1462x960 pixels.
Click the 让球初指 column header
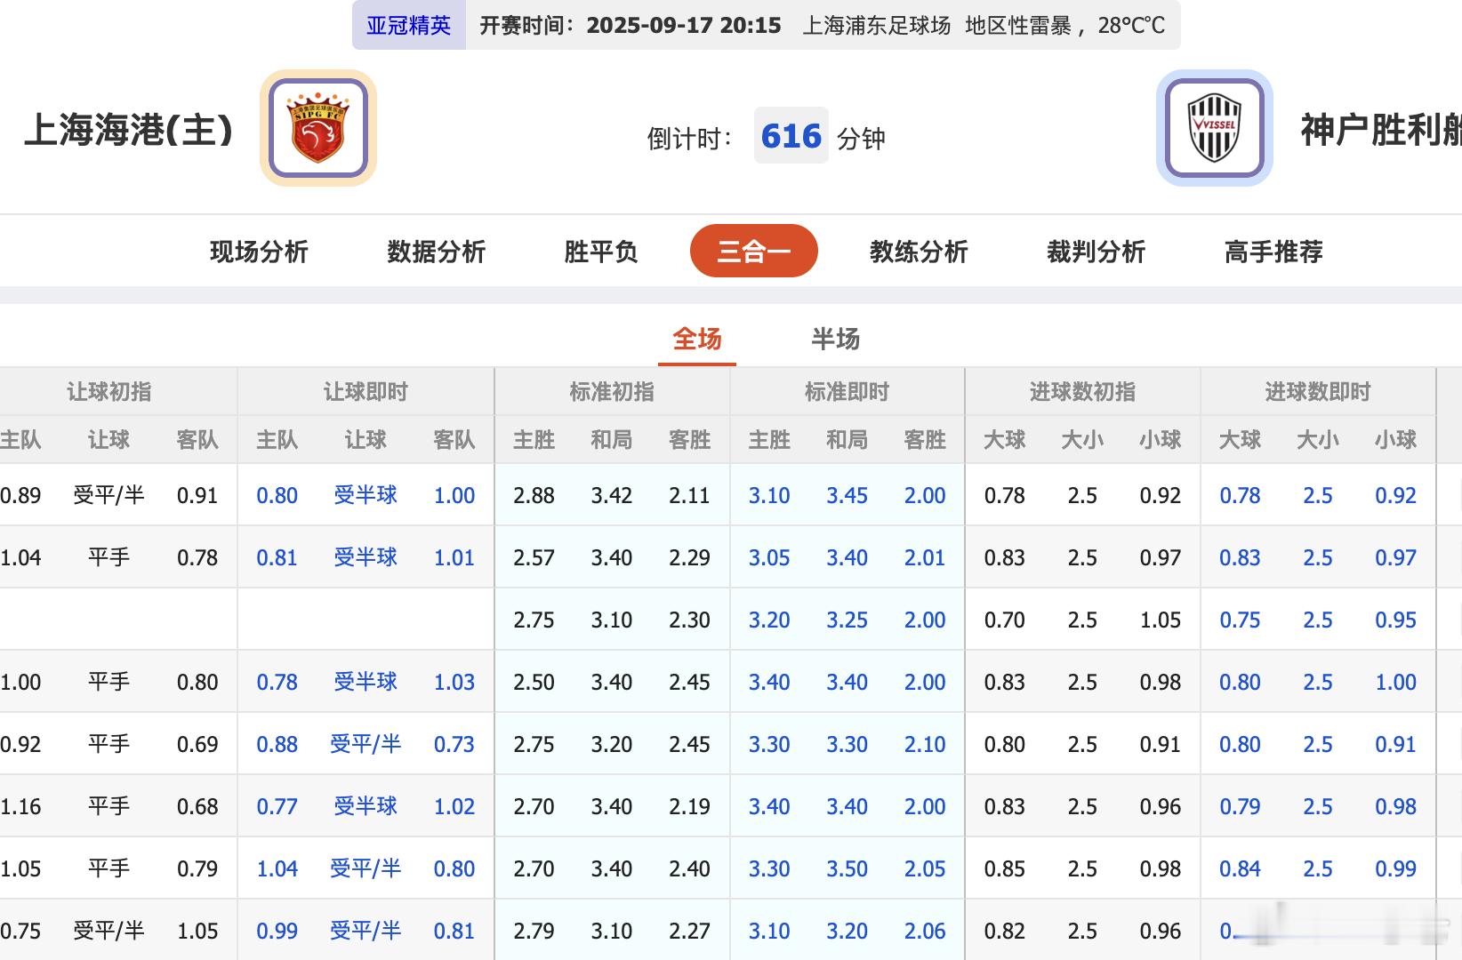coord(109,392)
